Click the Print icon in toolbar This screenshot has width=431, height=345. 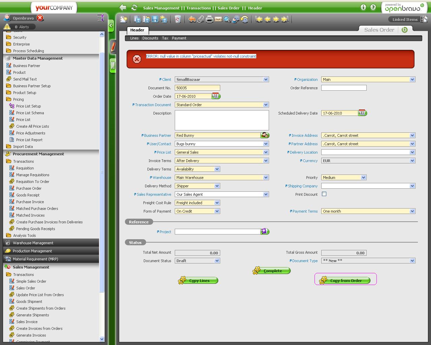[209, 20]
